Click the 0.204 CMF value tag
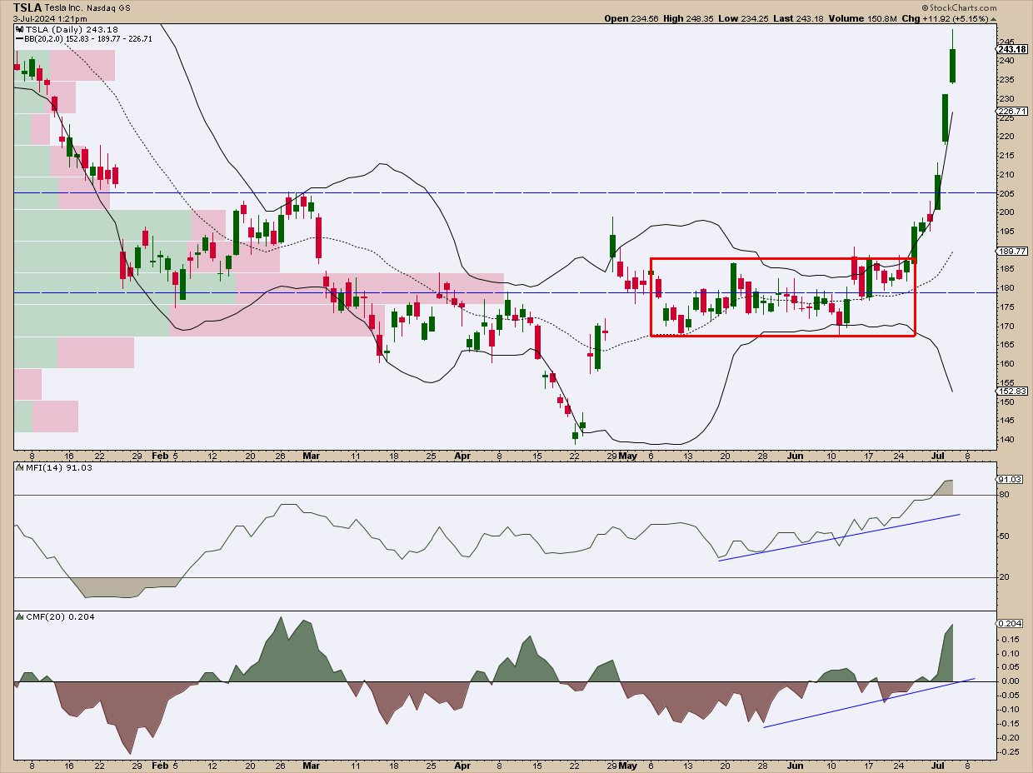The height and width of the screenshot is (773, 1033). 1010,623
